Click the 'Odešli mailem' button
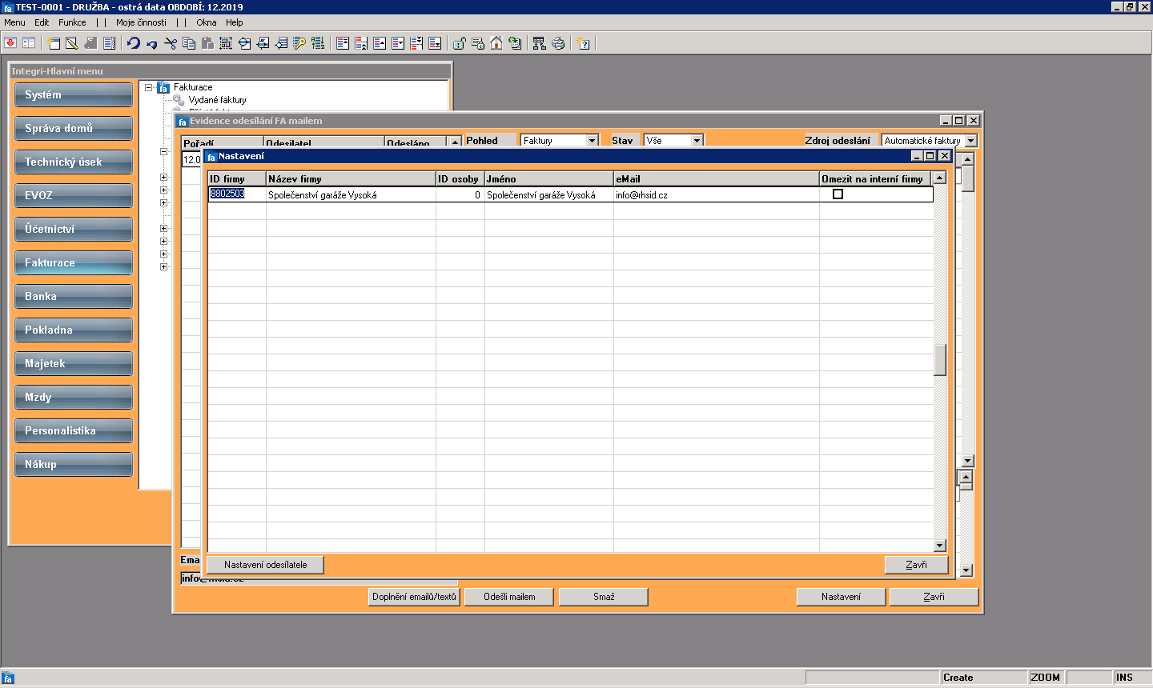This screenshot has width=1153, height=688. pos(509,597)
